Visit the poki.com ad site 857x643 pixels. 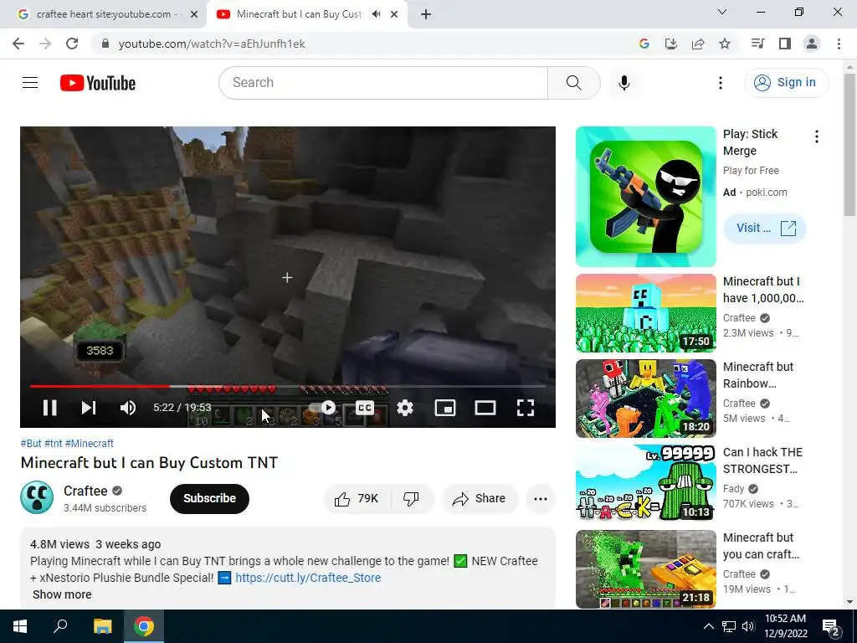click(x=765, y=228)
